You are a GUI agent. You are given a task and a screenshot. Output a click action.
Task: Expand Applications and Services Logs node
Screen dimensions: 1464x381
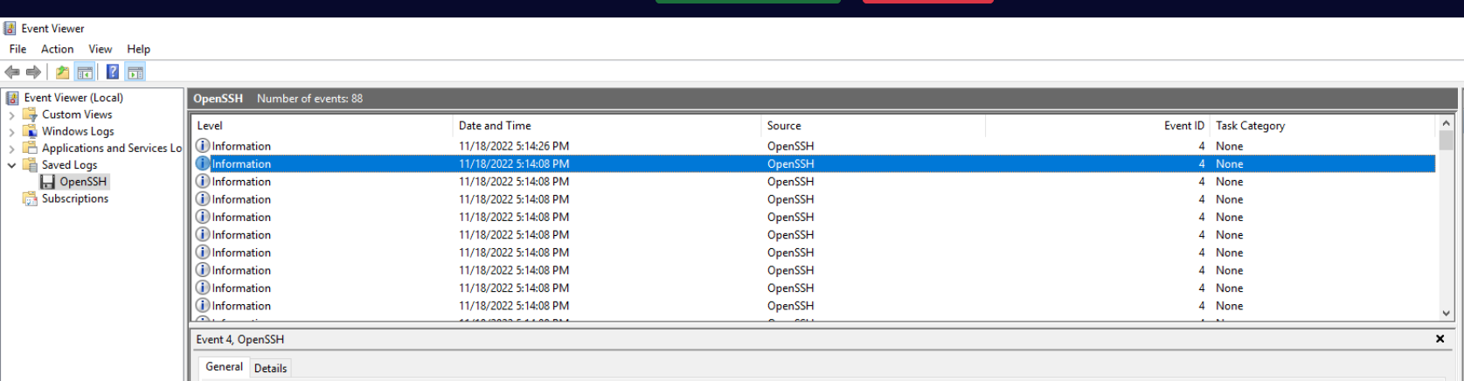coord(11,149)
